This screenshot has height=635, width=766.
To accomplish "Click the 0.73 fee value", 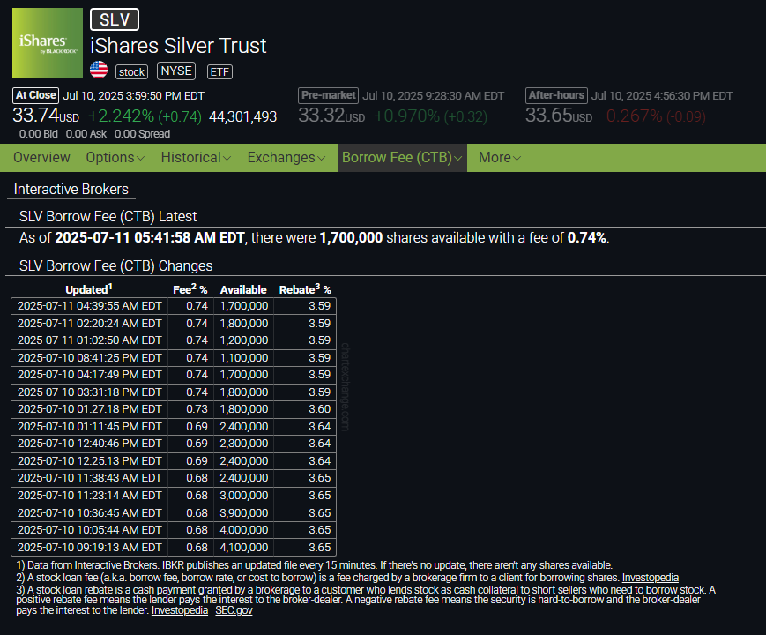I will pos(197,408).
